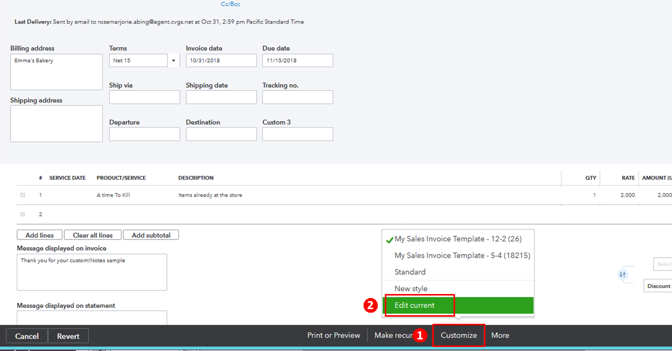Viewport: 672px width, 351px height.
Task: Open the Cc/Bcc link
Action: click(231, 4)
